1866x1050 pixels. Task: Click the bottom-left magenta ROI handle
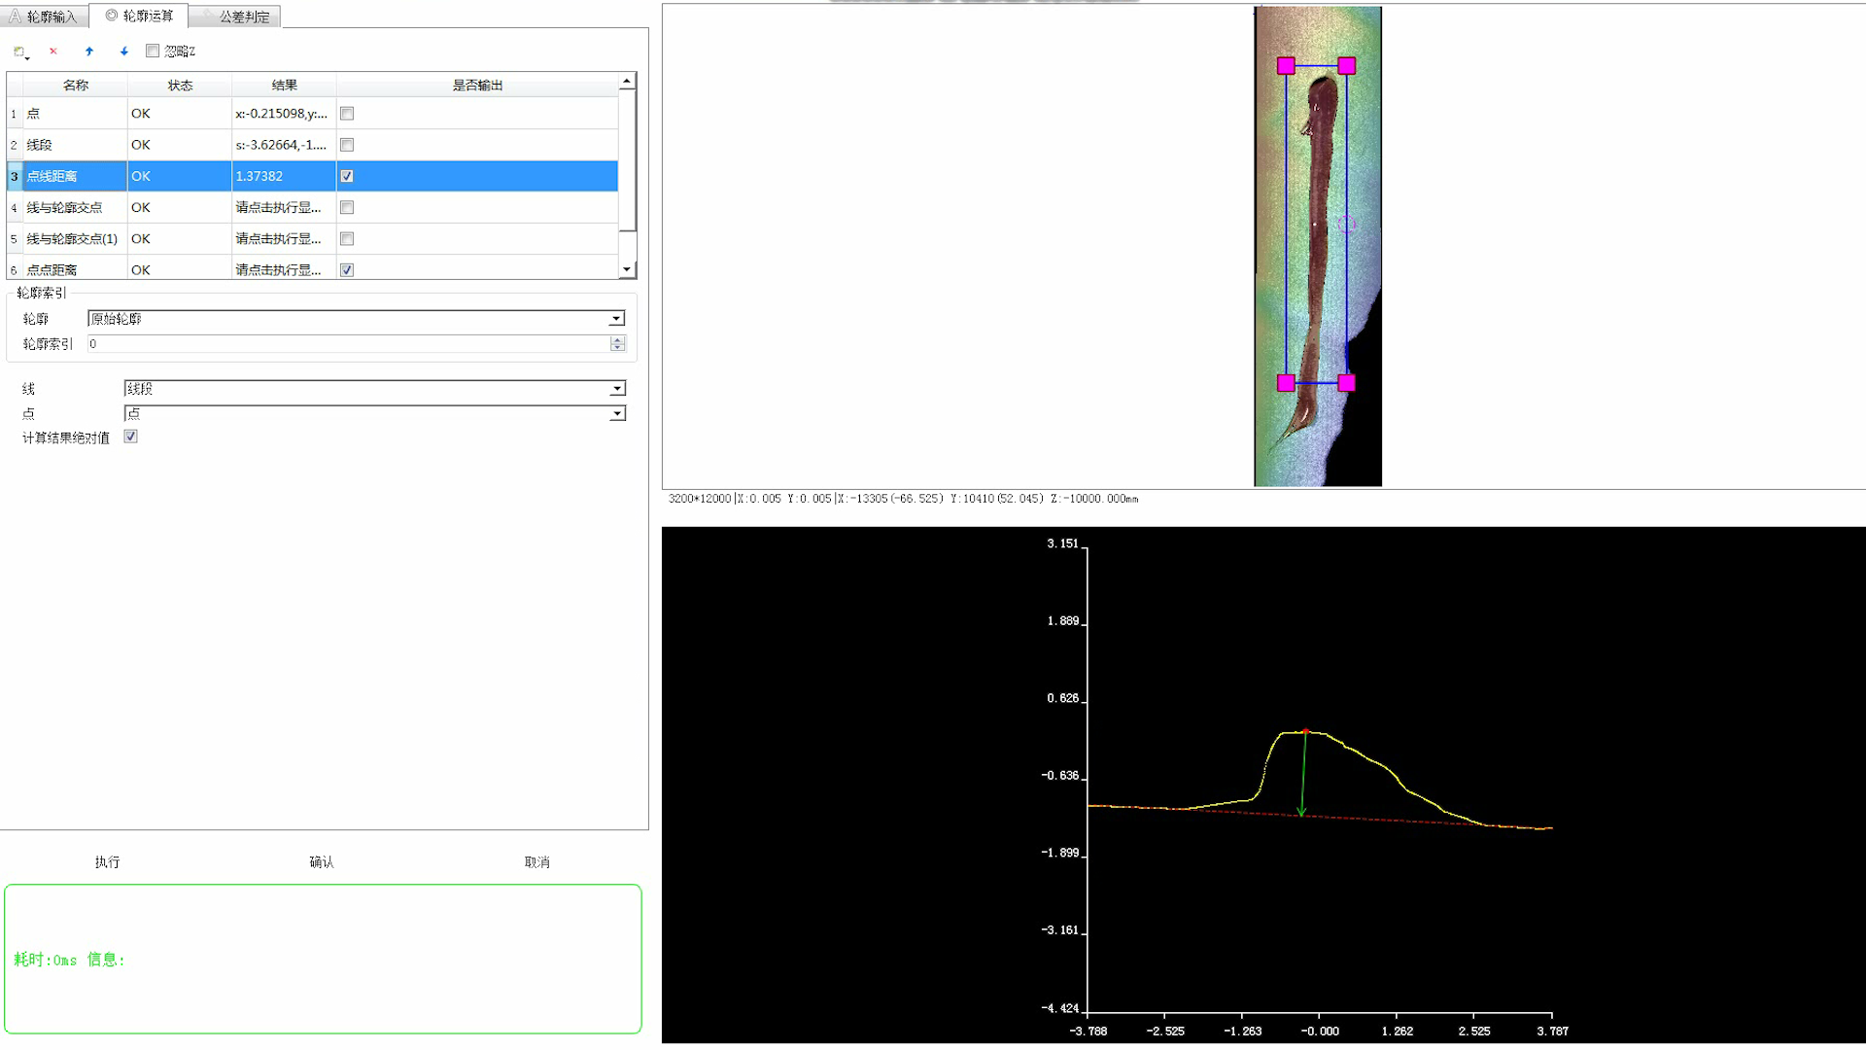tap(1286, 383)
